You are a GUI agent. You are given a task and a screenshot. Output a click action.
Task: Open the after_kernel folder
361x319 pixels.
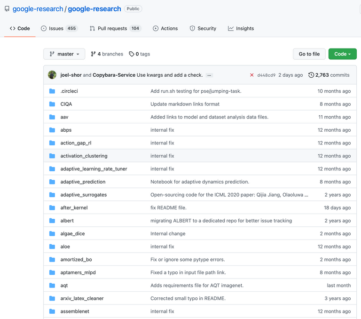[x=74, y=207]
